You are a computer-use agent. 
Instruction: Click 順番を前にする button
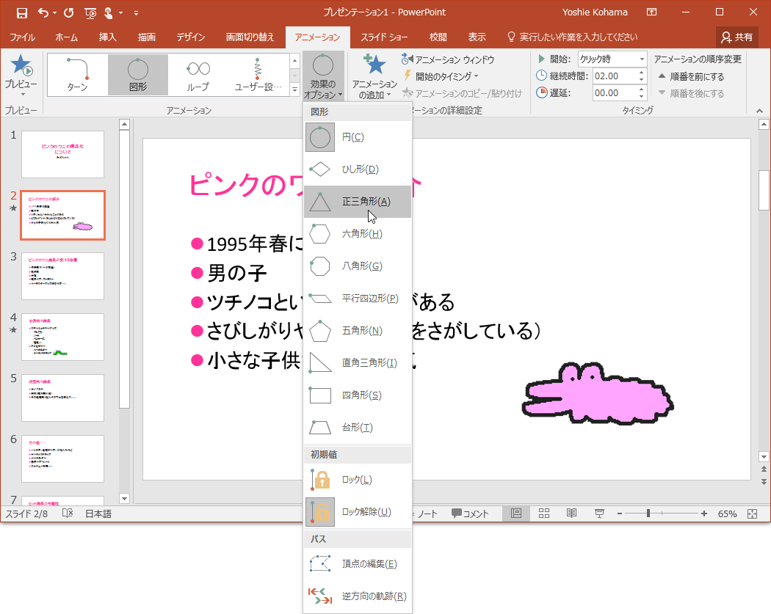point(692,76)
